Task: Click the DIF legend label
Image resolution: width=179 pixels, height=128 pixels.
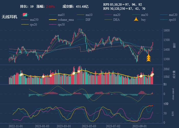Action: coord(88,20)
